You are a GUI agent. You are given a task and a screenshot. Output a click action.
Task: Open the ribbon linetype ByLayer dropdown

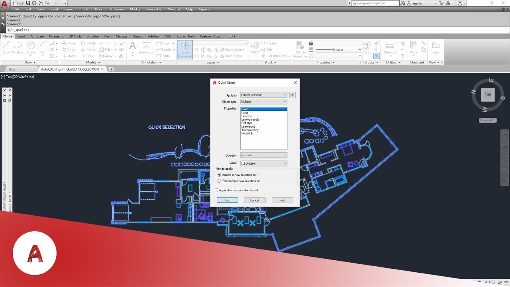pyautogui.click(x=337, y=50)
